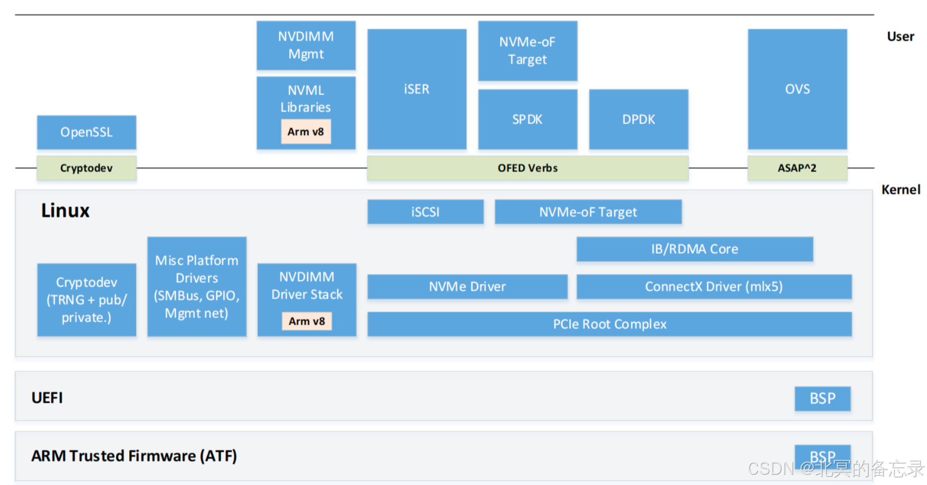Click ARM Trusted Firmware (ATF) label
This screenshot has height=485, width=927.
tap(134, 456)
